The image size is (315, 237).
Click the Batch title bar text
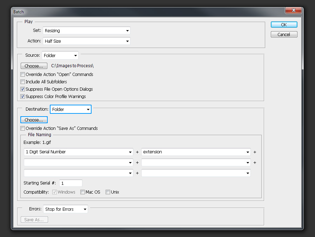click(19, 12)
